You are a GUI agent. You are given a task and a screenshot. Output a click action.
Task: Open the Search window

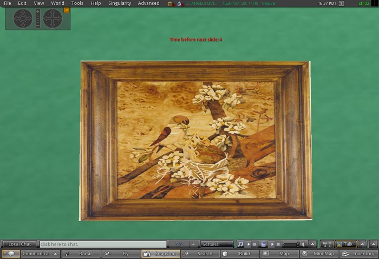coord(200,254)
